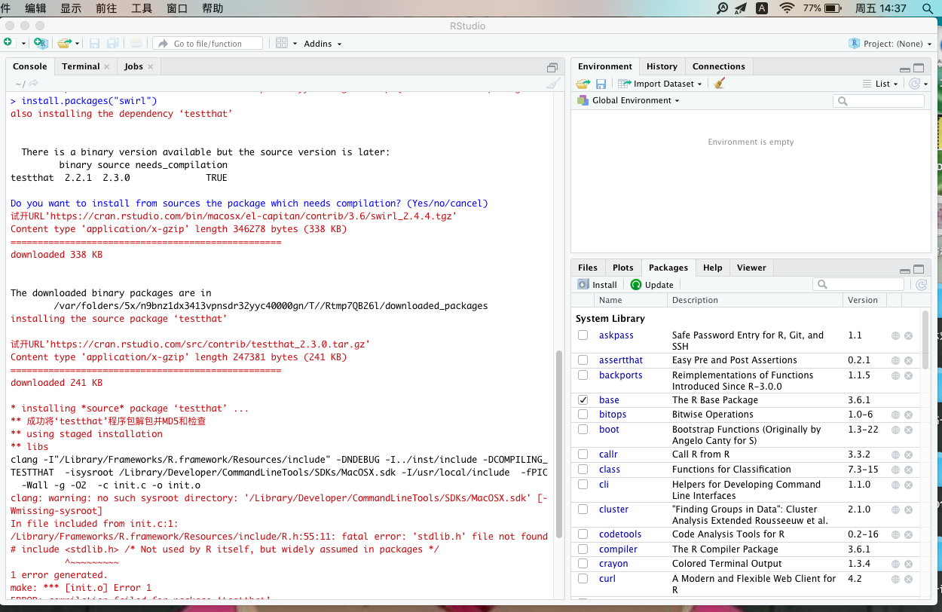Open the Import Dataset dropdown
Screen dimensions: 942x612
tap(659, 83)
